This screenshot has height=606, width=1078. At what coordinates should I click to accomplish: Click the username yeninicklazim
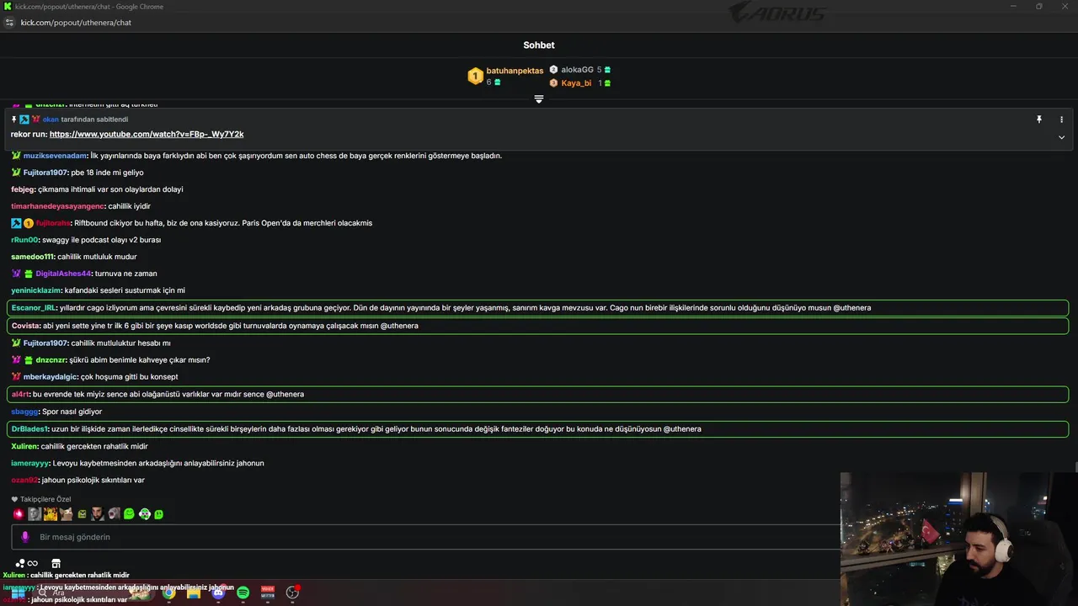click(36, 290)
